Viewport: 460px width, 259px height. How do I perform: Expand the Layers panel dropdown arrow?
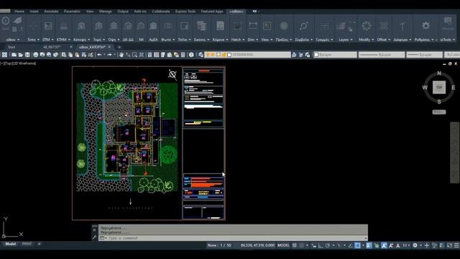pyautogui.click(x=351, y=40)
